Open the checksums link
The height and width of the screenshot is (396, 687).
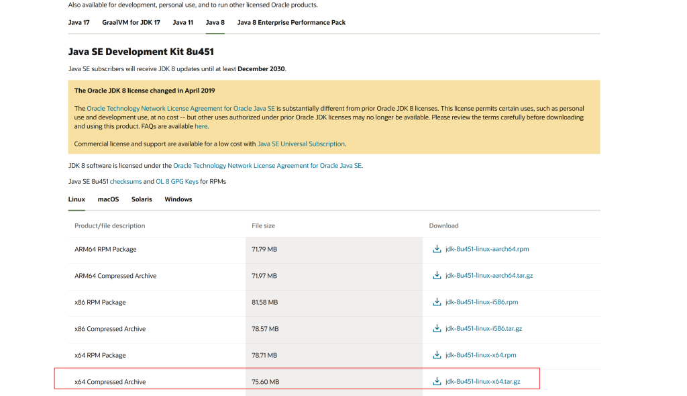coord(125,181)
